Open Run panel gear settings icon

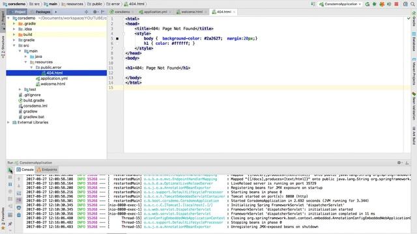click(399, 162)
